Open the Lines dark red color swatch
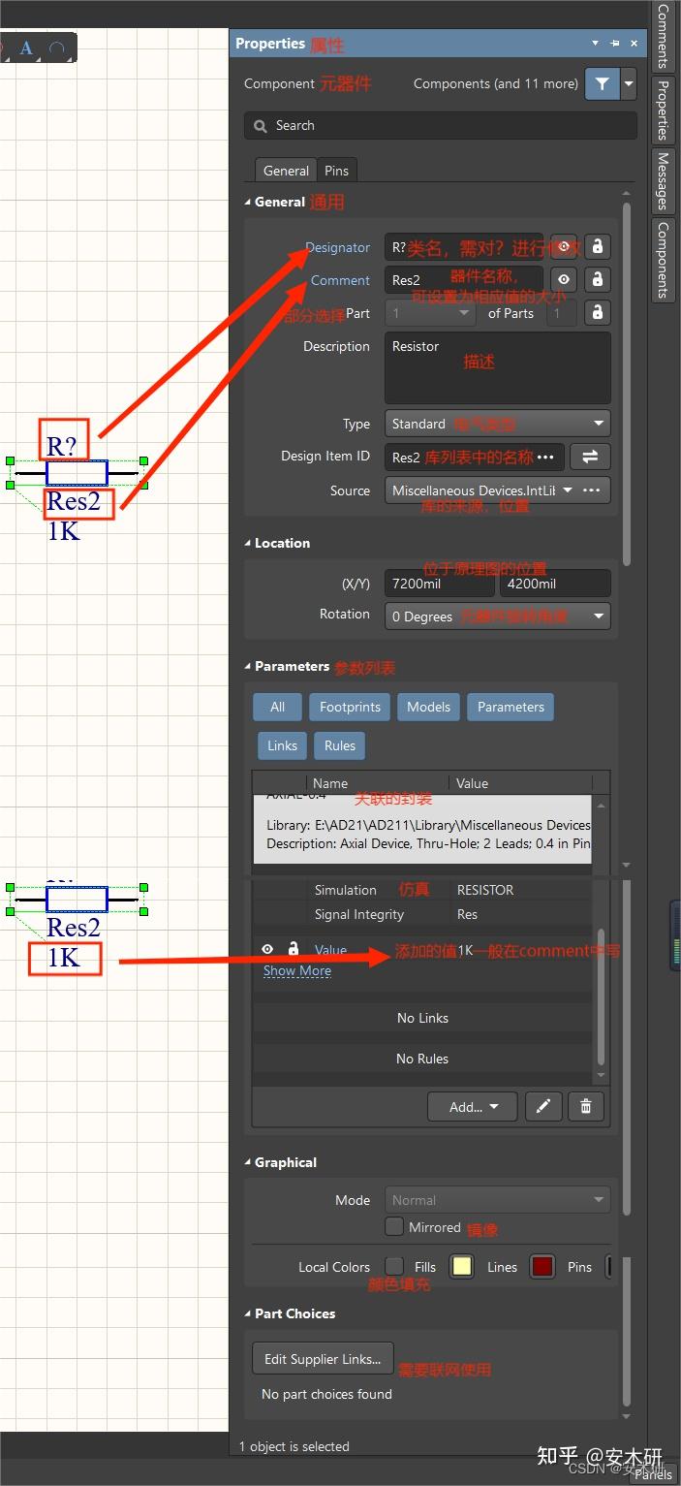Viewport: 681px width, 1486px height. 542,1267
